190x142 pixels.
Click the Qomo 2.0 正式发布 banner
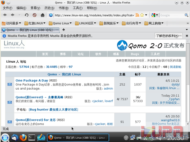click(x=150, y=45)
